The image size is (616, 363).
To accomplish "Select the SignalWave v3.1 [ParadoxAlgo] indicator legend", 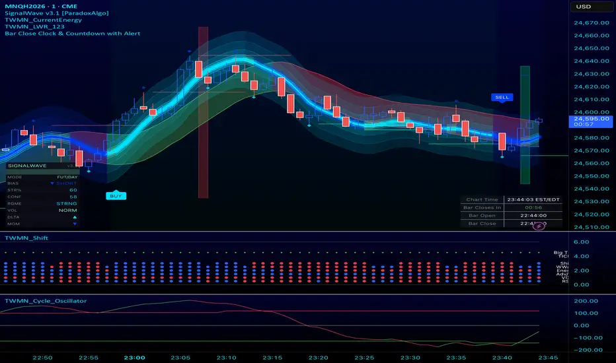I will (x=57, y=13).
